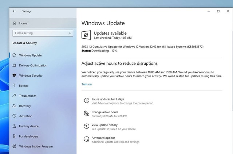Click the Change active hours clock icon
This screenshot has width=233, height=154.
(x=87, y=113)
